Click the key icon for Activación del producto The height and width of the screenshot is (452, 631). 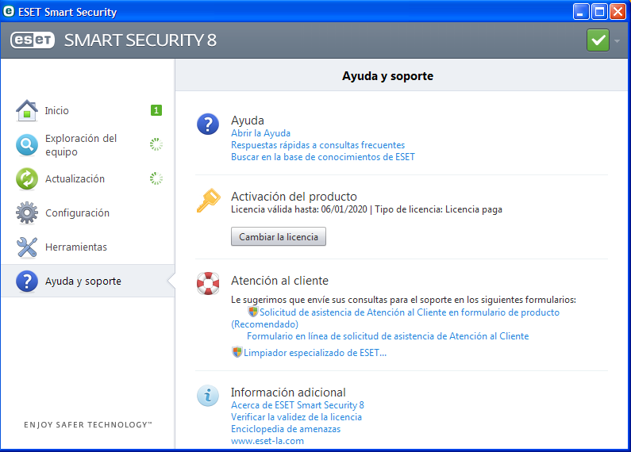click(x=209, y=200)
